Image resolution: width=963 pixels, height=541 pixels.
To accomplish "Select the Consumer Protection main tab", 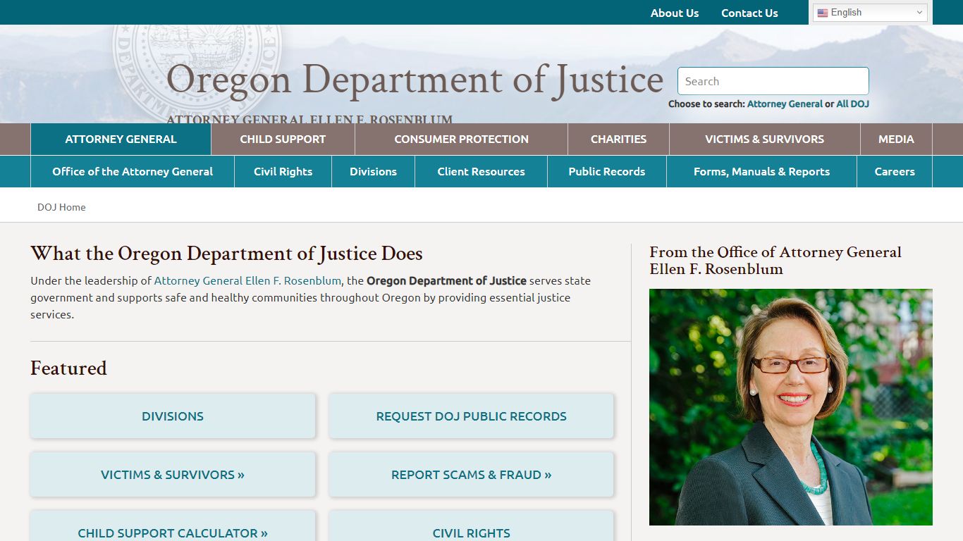I will (x=461, y=139).
